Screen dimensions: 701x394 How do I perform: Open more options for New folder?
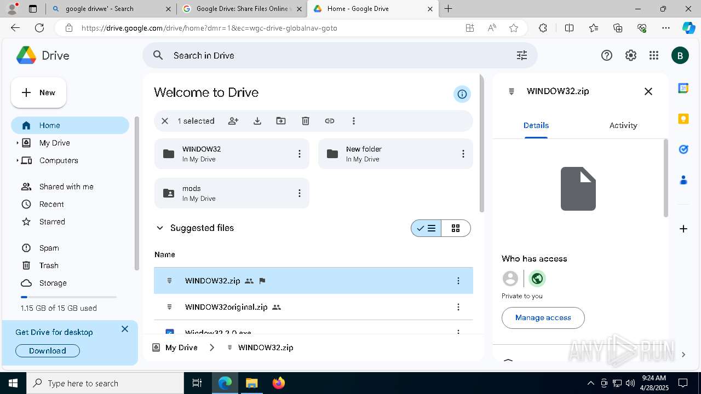463,154
